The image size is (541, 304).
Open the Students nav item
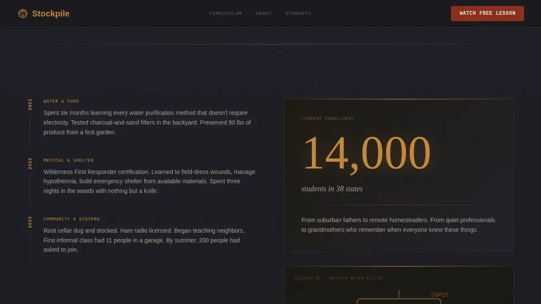pos(298,14)
